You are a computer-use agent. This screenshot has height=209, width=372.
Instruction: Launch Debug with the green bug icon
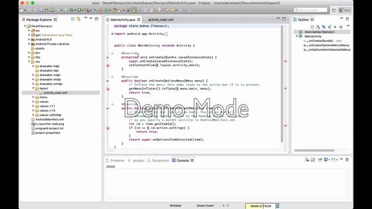(x=71, y=10)
